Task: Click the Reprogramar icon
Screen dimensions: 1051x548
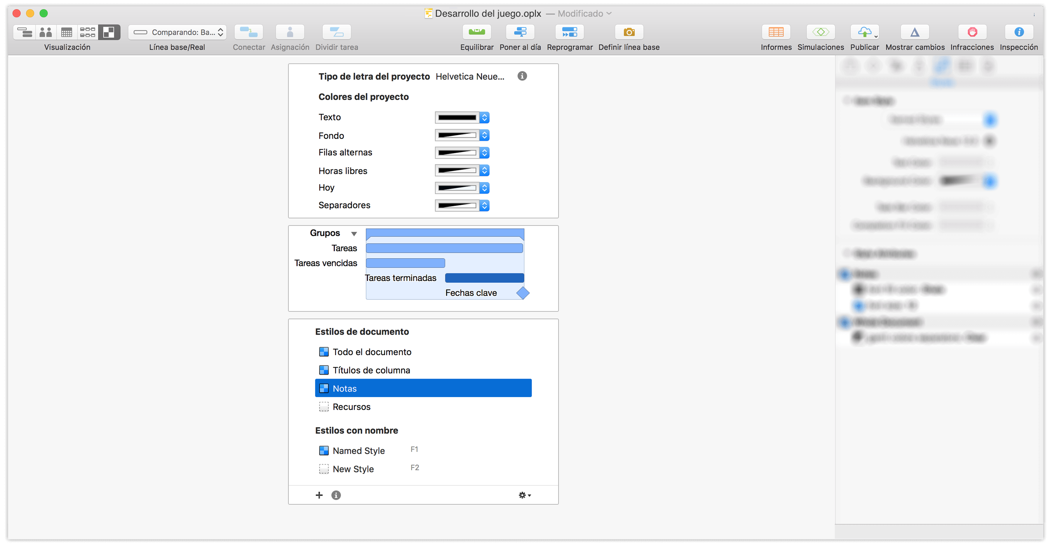Action: coord(569,32)
